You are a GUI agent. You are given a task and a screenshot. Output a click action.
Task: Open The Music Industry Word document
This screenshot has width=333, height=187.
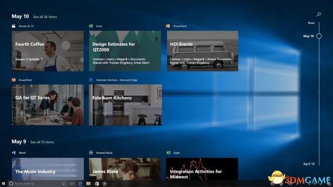pyautogui.click(x=48, y=169)
